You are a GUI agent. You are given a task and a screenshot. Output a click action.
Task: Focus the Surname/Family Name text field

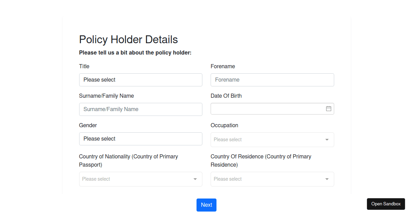141,109
